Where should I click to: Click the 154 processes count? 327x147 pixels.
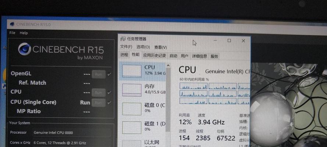[184, 138]
